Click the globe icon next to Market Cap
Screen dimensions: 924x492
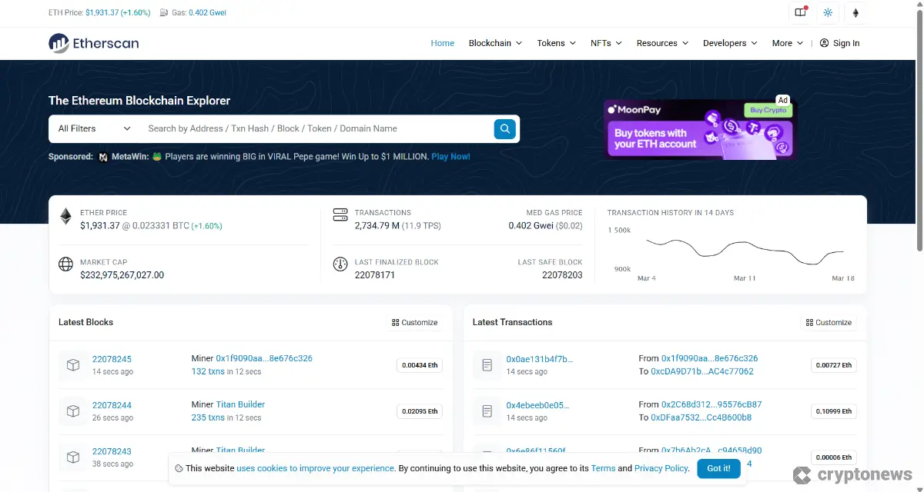(66, 265)
